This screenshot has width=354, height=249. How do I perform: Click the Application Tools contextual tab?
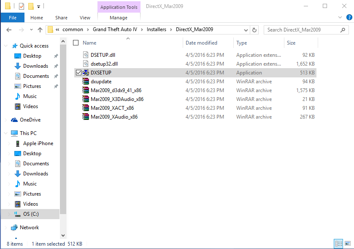tap(119, 7)
